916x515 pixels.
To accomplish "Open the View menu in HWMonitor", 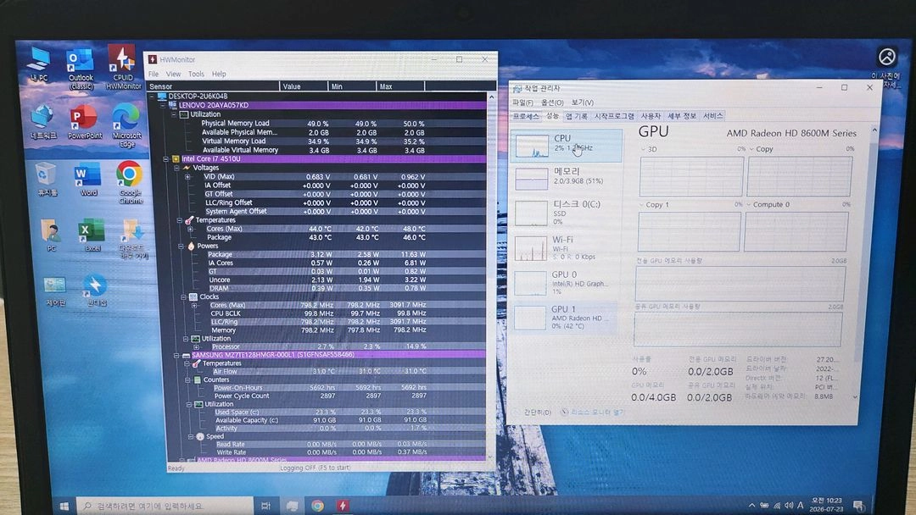I will click(x=174, y=74).
